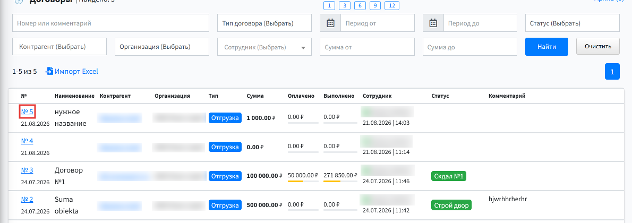The height and width of the screenshot is (223, 632).
Task: Click name 'Договор №1'
Action: click(69, 176)
